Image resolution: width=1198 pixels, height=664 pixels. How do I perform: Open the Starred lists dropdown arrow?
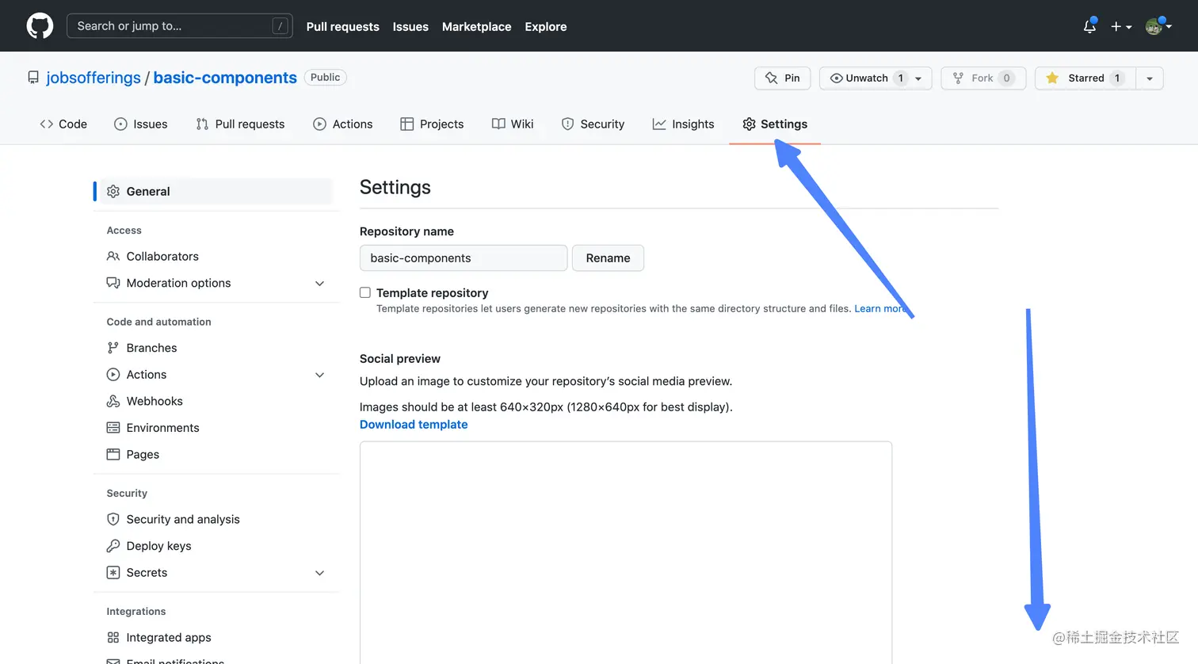(1150, 78)
